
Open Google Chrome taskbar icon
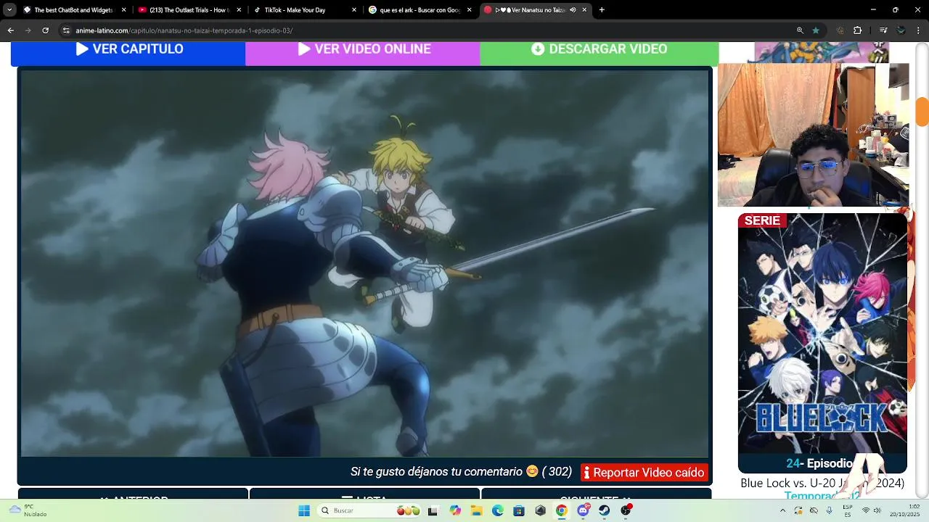(562, 510)
